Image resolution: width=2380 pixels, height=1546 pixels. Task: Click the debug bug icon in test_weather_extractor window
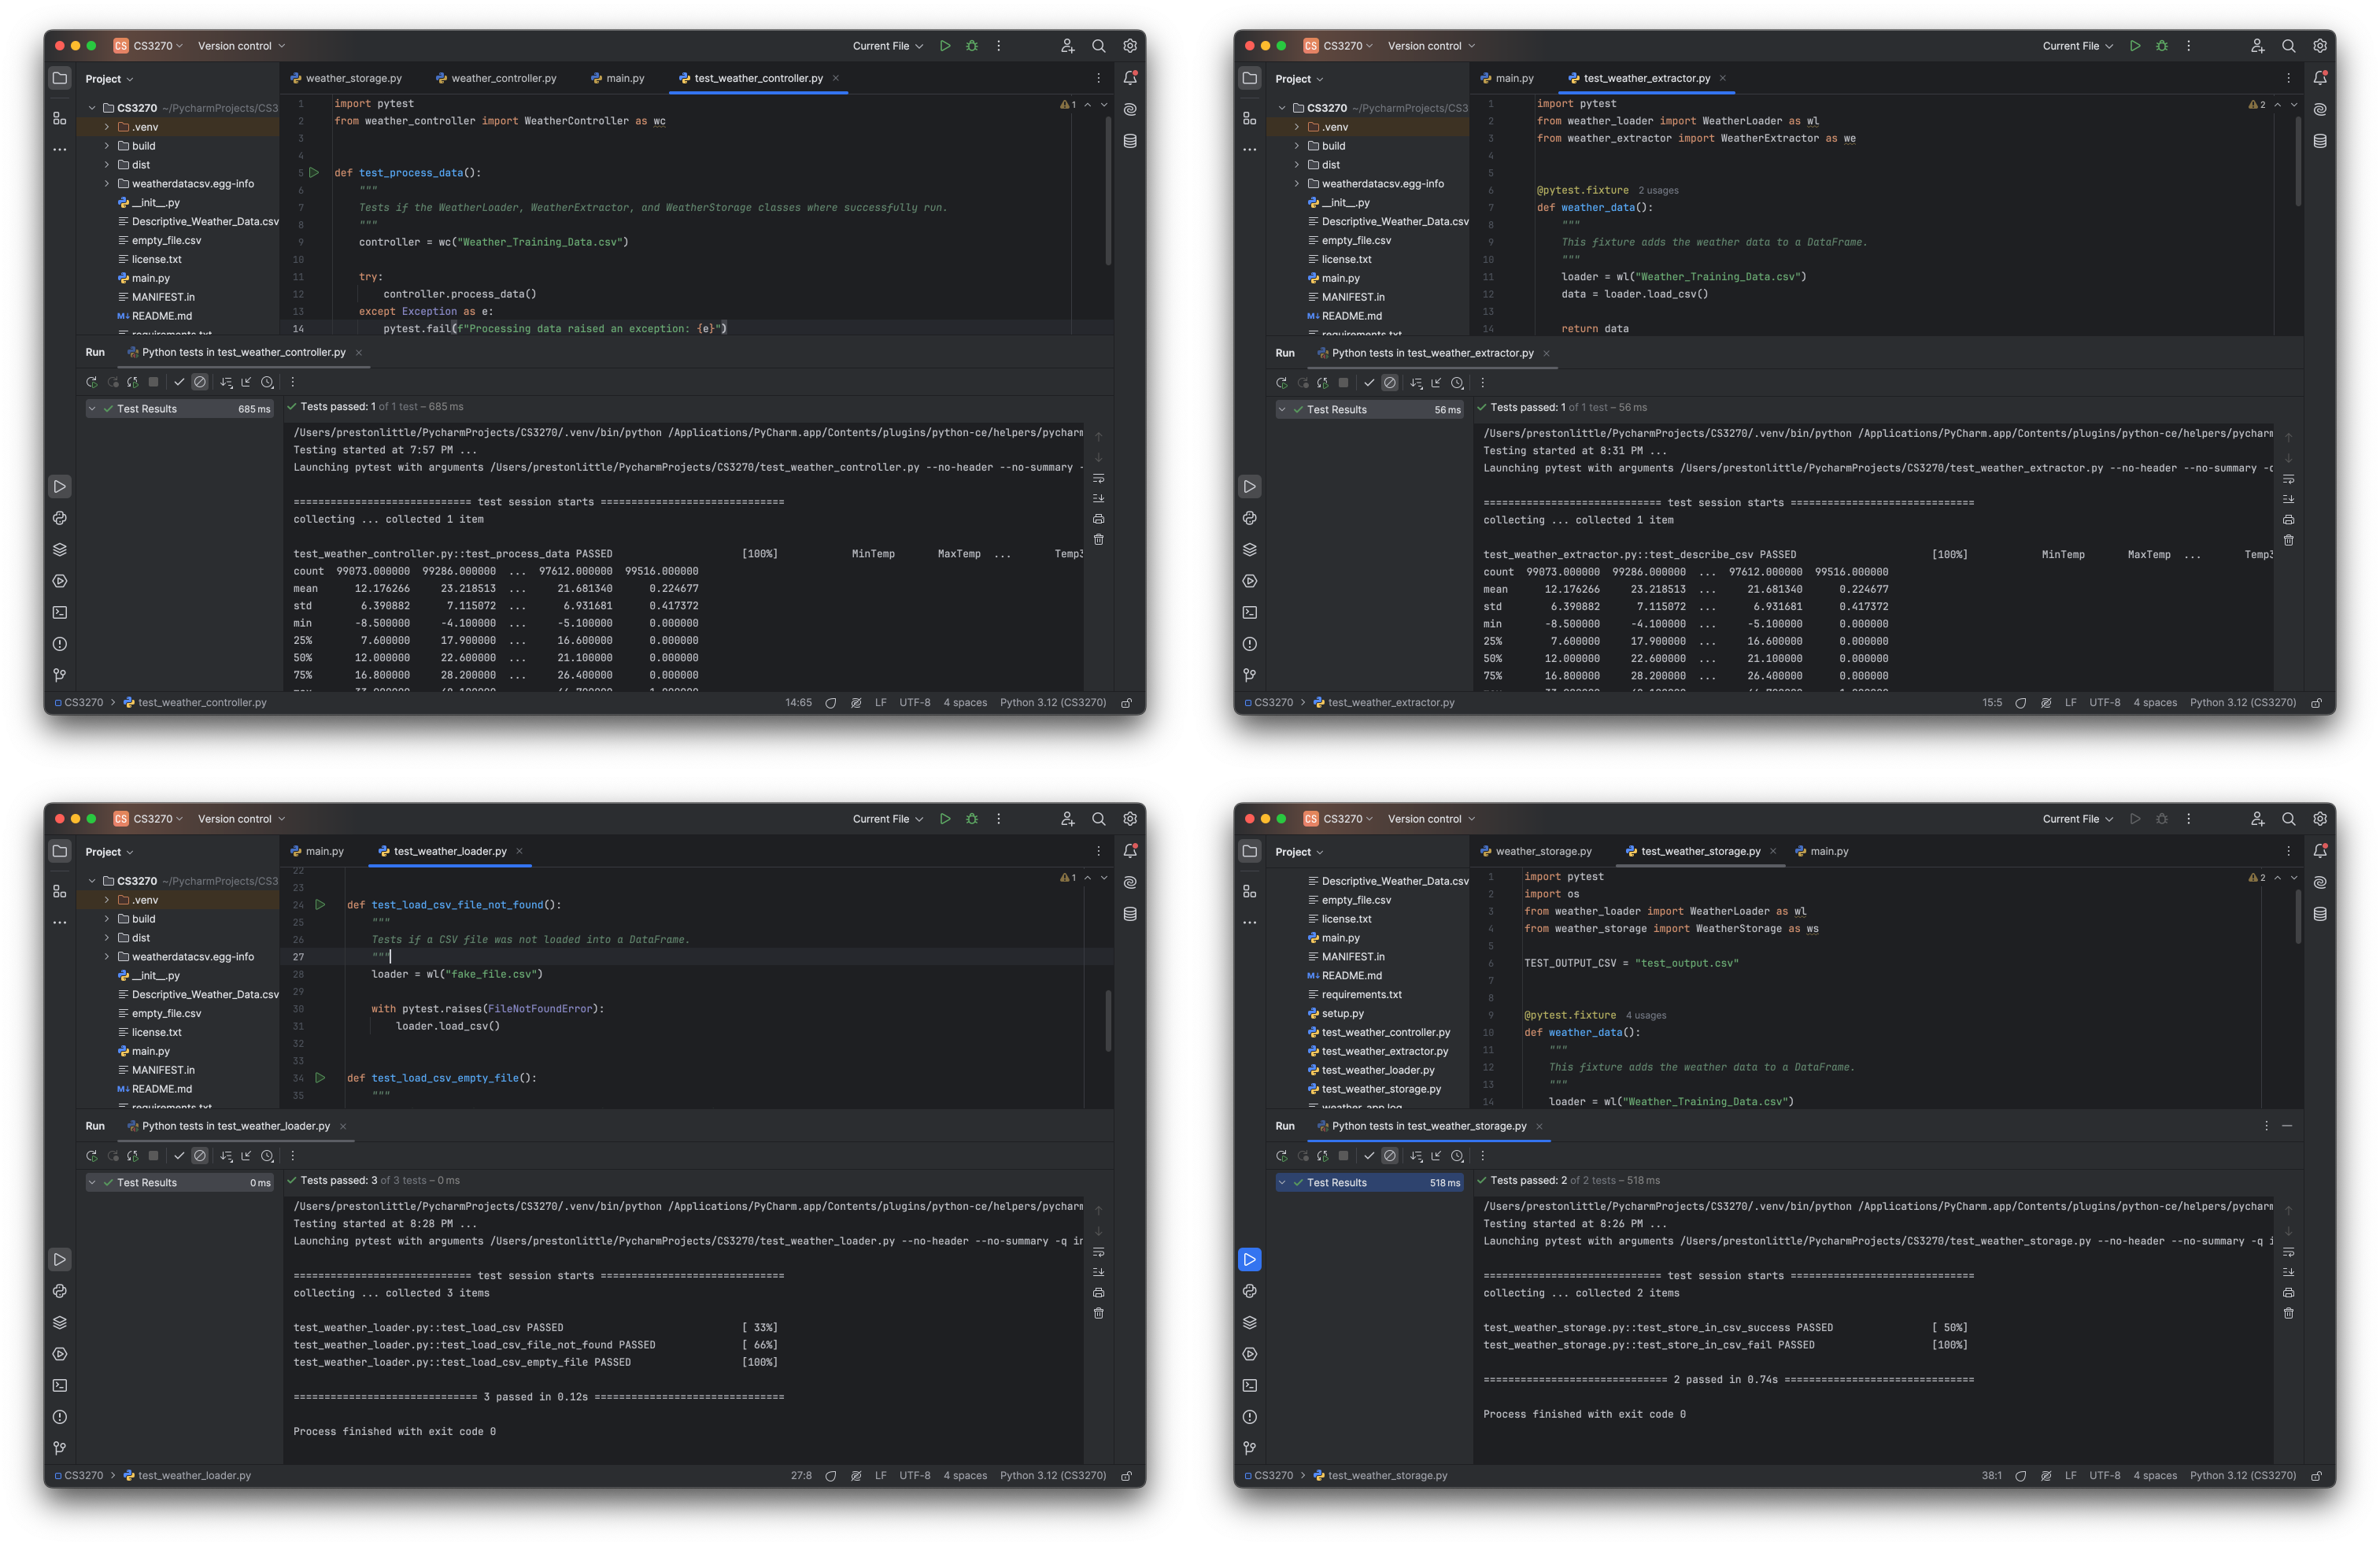[2161, 46]
